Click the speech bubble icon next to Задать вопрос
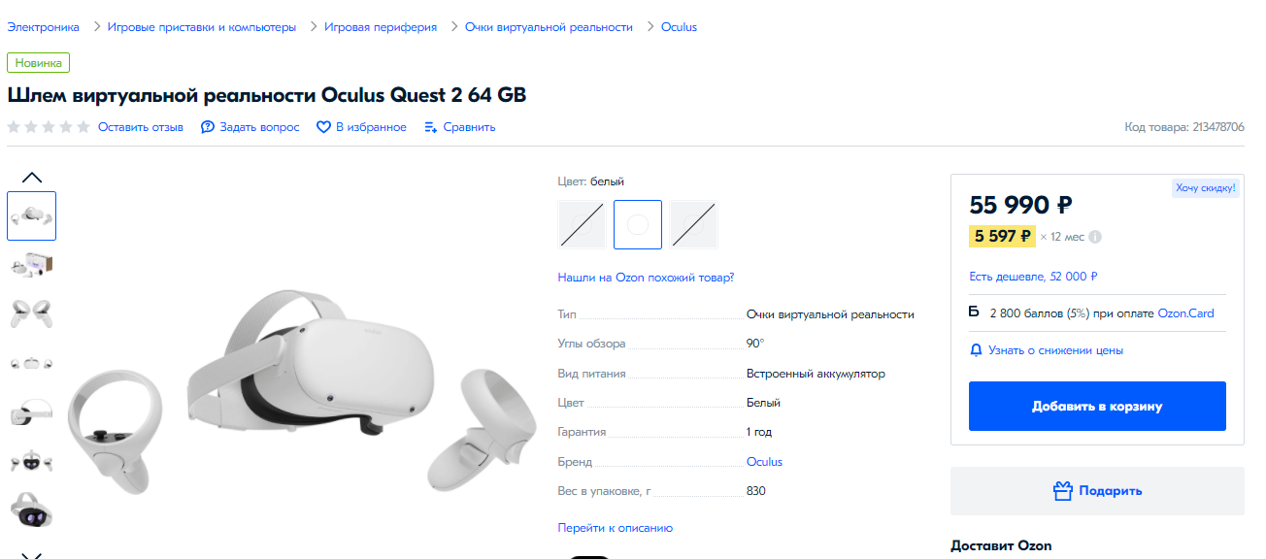 pos(208,127)
